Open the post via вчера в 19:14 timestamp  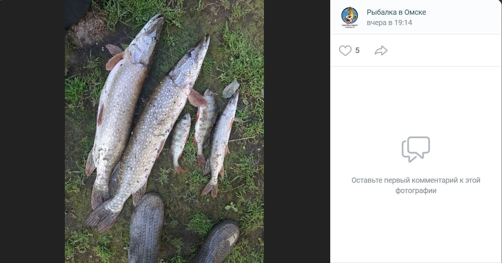(389, 22)
